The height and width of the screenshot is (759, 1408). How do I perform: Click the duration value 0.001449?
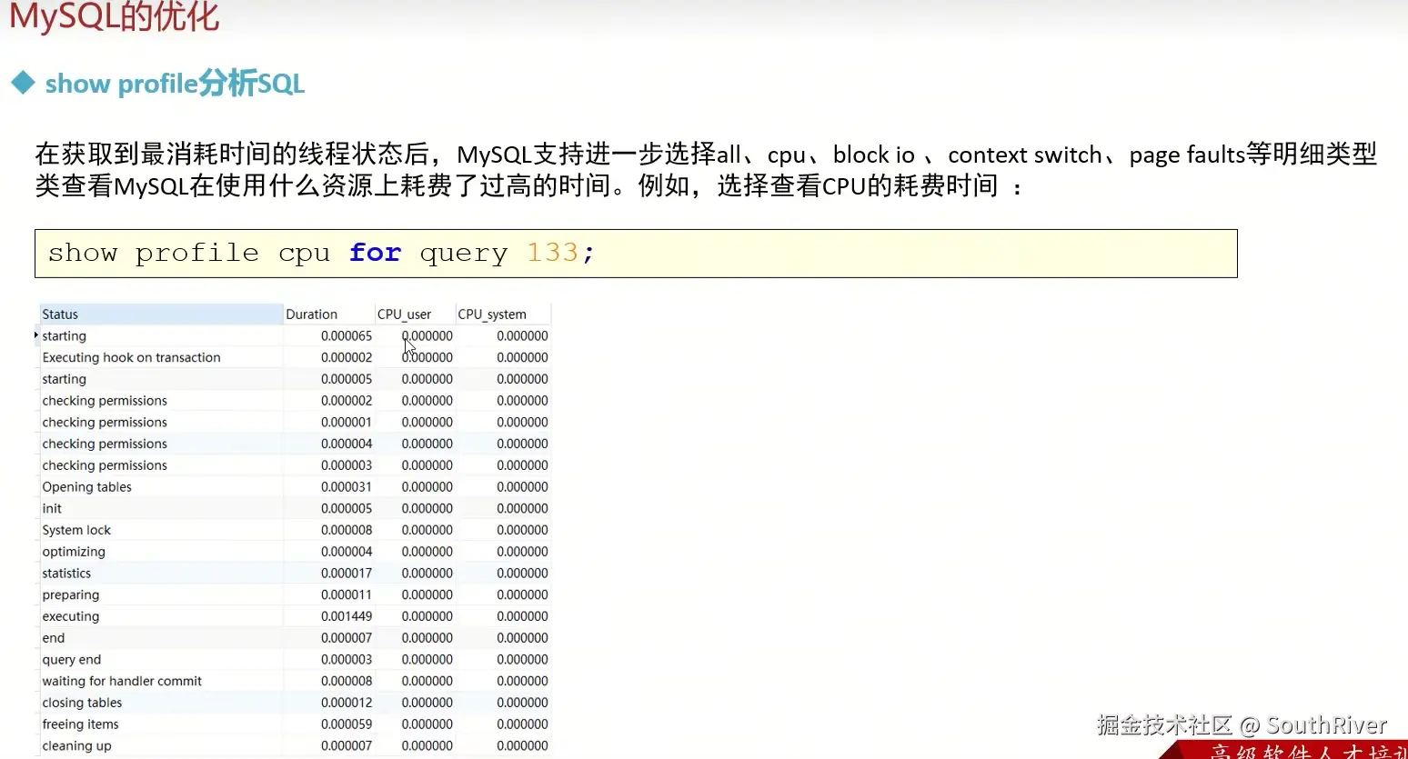click(x=347, y=616)
